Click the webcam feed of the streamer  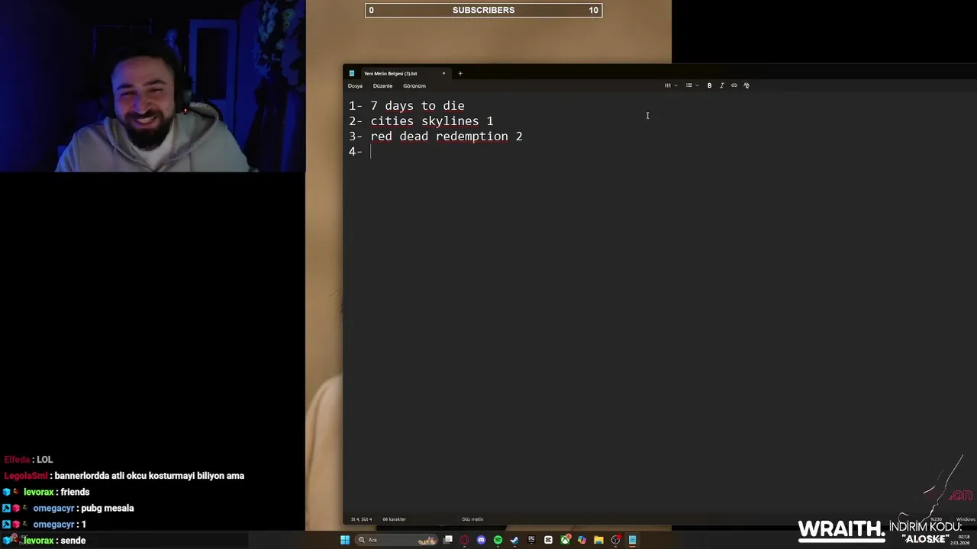(x=153, y=86)
